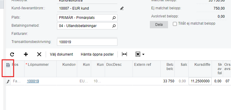Click the pencil icon beside EUR kund
This screenshot has height=110, width=231.
(122, 8)
